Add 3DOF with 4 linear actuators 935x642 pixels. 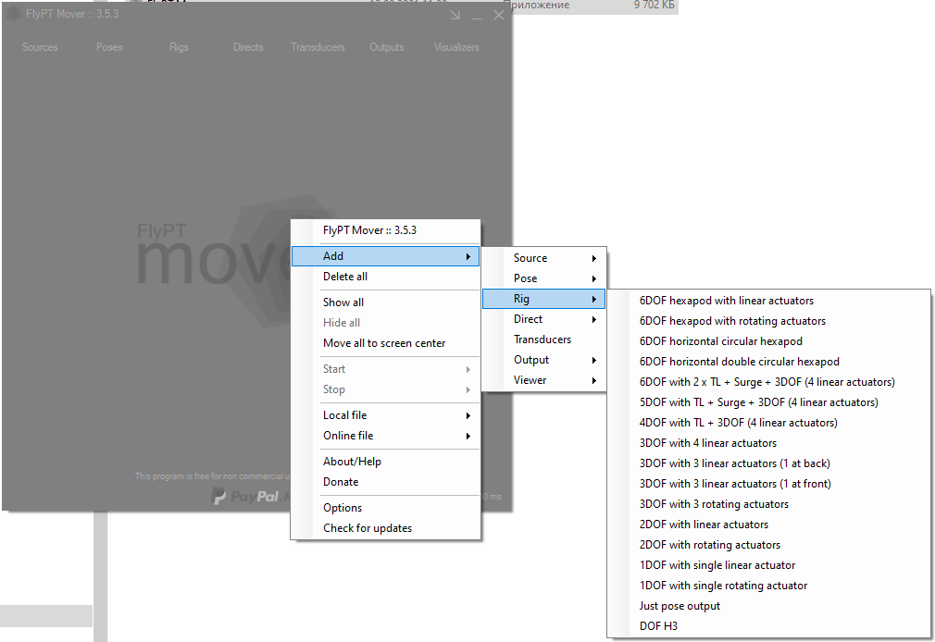coord(768,443)
